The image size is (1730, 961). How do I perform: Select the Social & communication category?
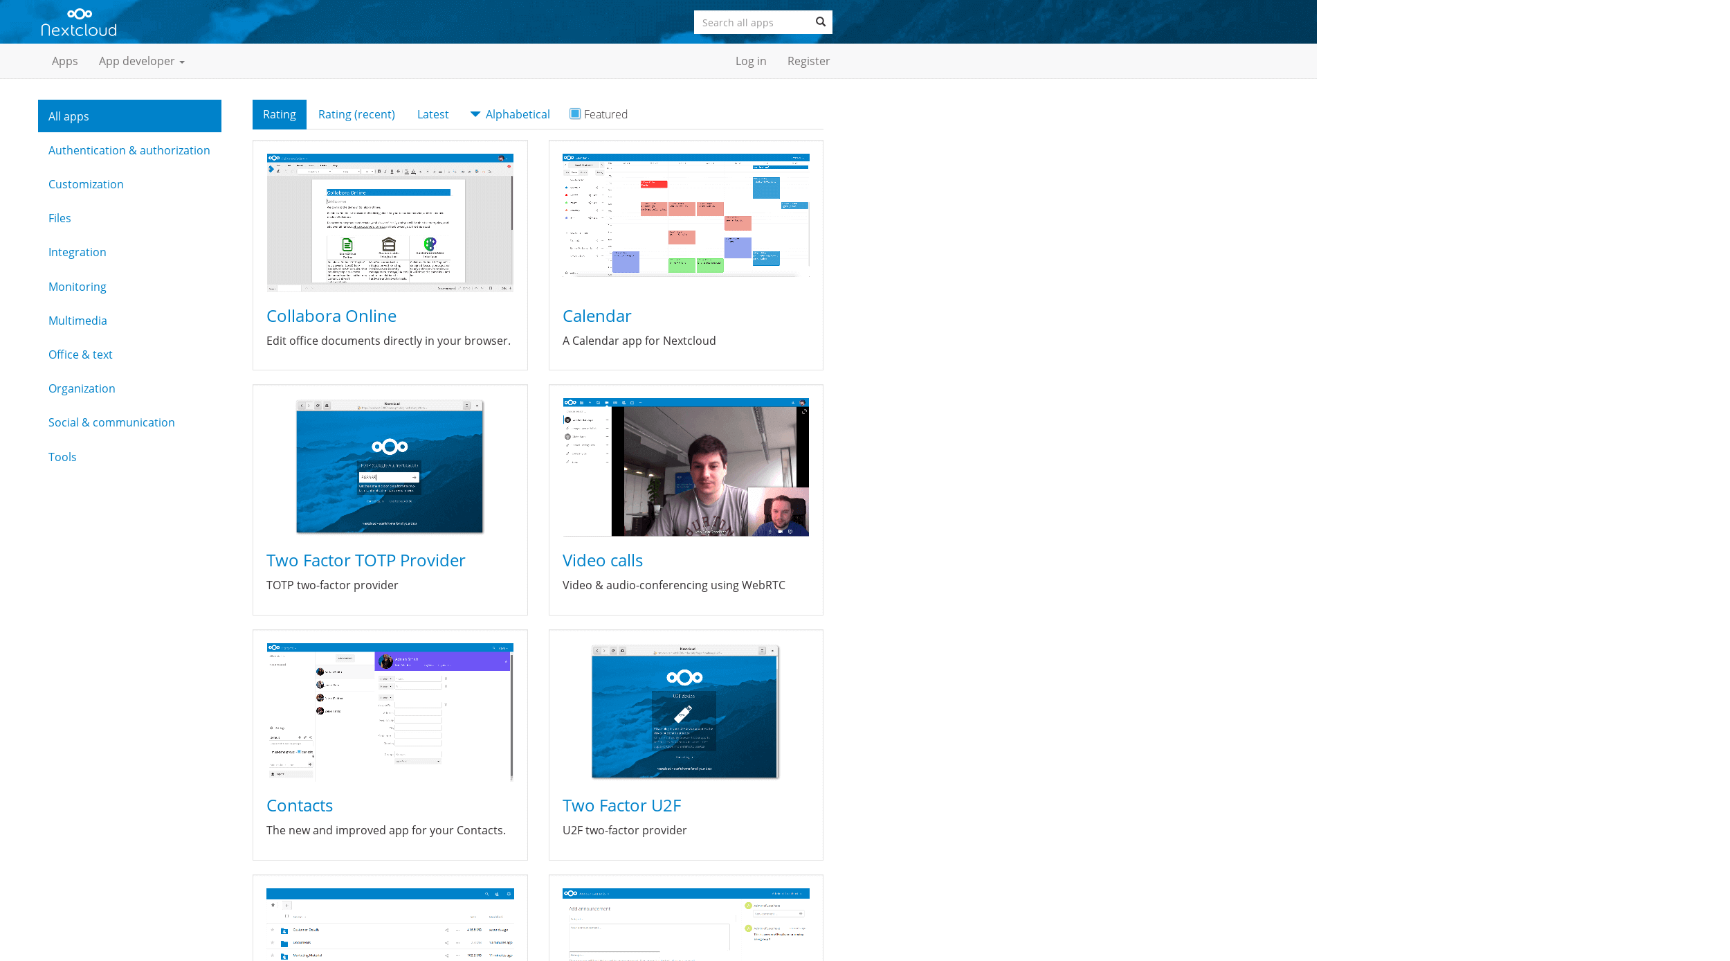point(110,422)
